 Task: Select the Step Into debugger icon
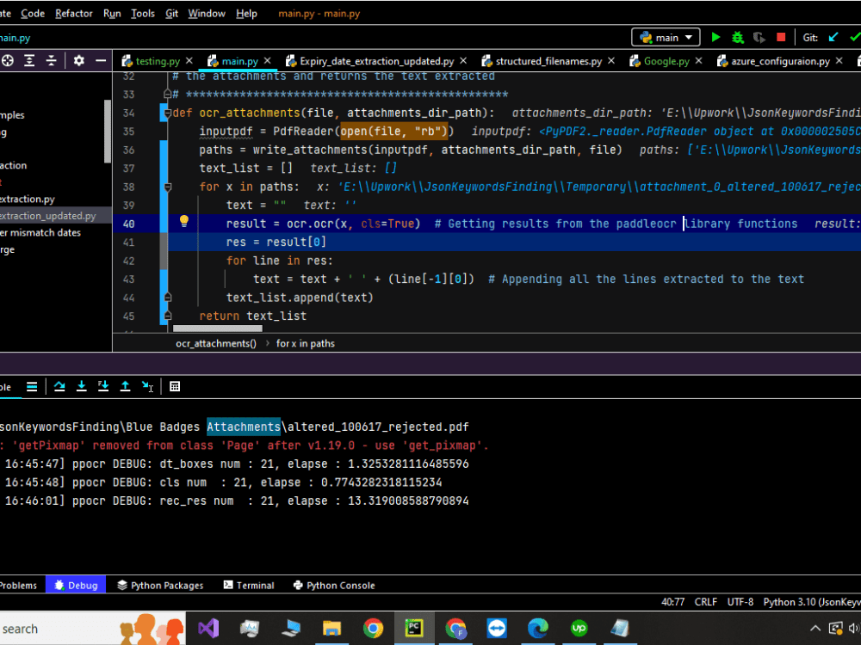pyautogui.click(x=81, y=386)
